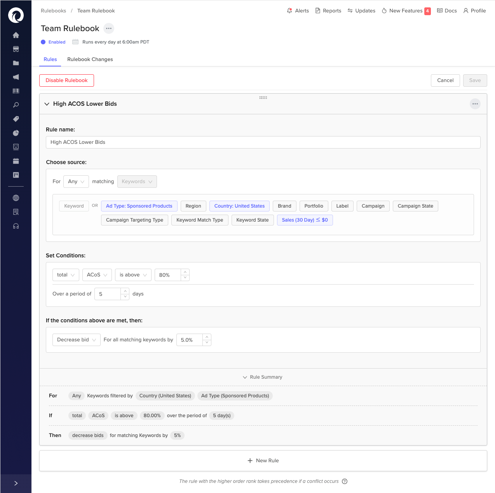Open the storefront icon in the sidebar
495x493 pixels.
[x=16, y=49]
